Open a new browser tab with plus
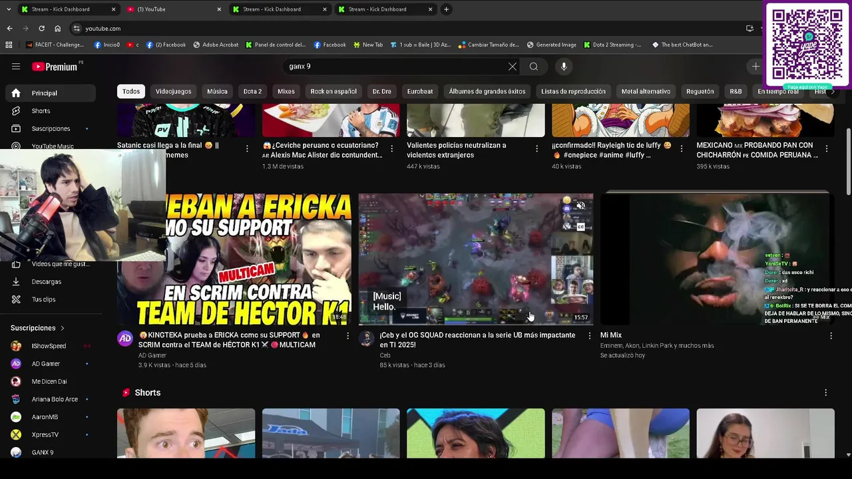 (x=446, y=9)
